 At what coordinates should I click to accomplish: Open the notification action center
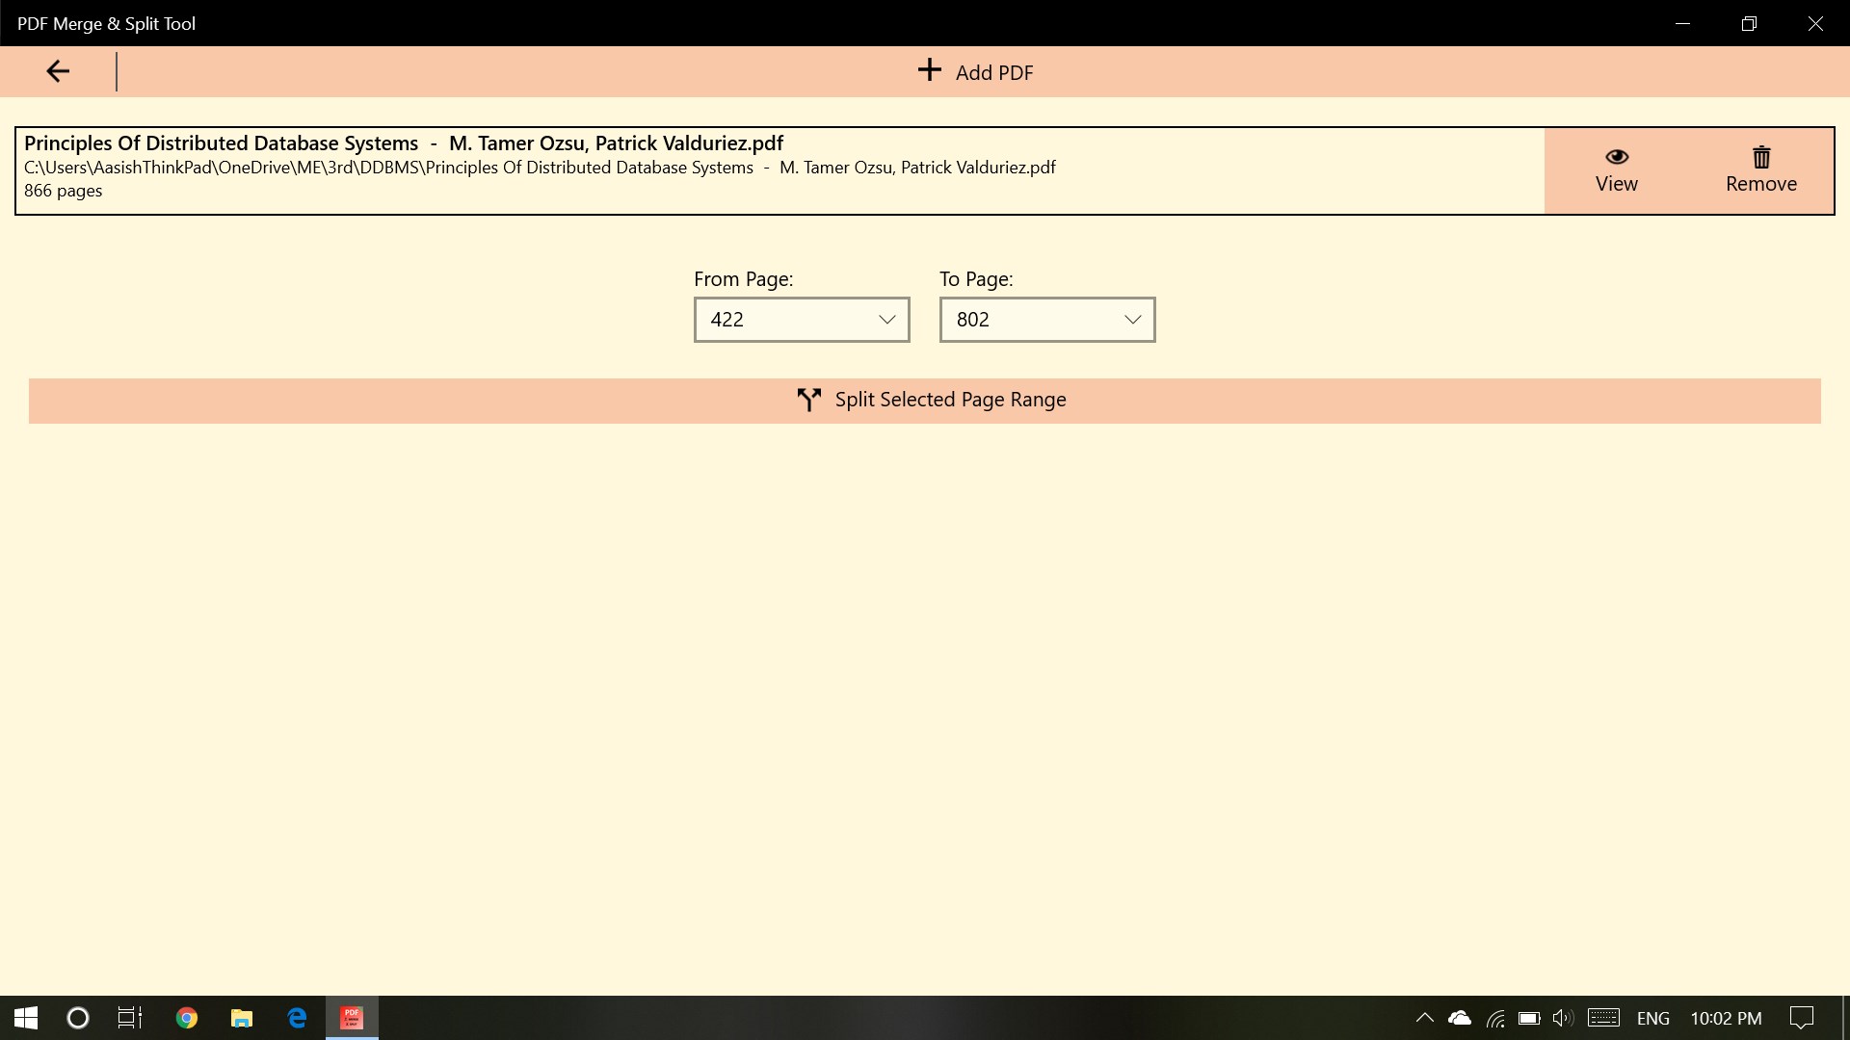pos(1801,1018)
